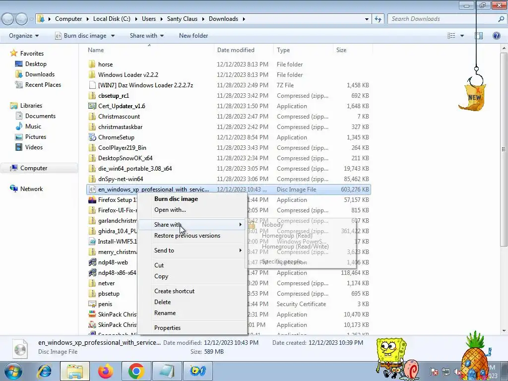Click Local Disk (C:) in breadcrumb

(x=112, y=19)
